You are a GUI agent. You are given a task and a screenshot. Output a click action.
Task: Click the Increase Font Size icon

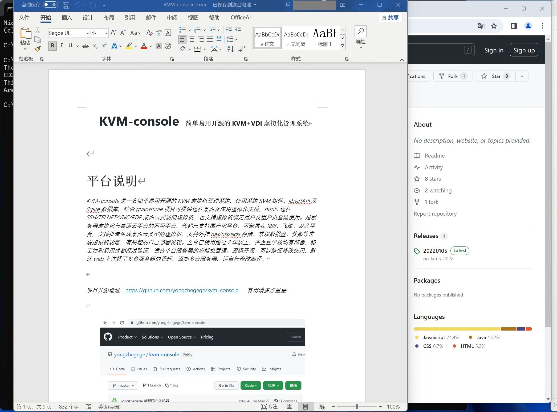pyautogui.click(x=113, y=33)
